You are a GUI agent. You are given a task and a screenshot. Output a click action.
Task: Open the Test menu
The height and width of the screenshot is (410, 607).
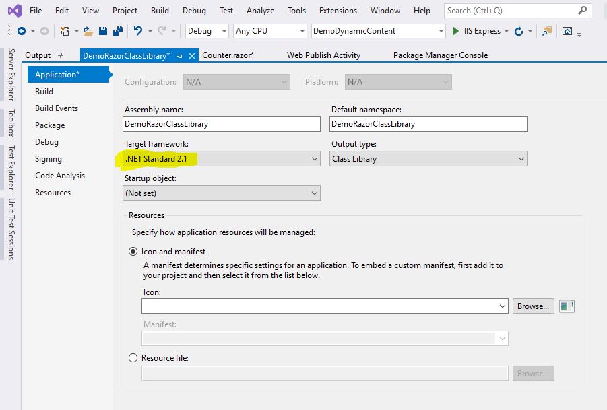tap(226, 11)
